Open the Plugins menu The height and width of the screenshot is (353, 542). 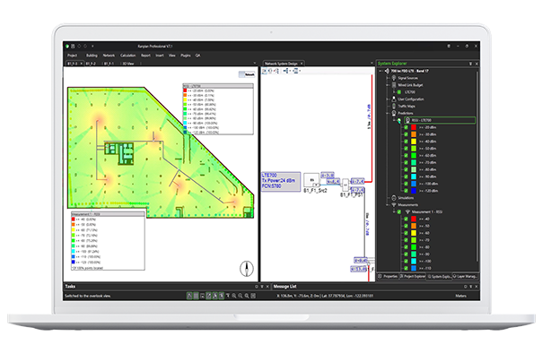click(x=186, y=56)
